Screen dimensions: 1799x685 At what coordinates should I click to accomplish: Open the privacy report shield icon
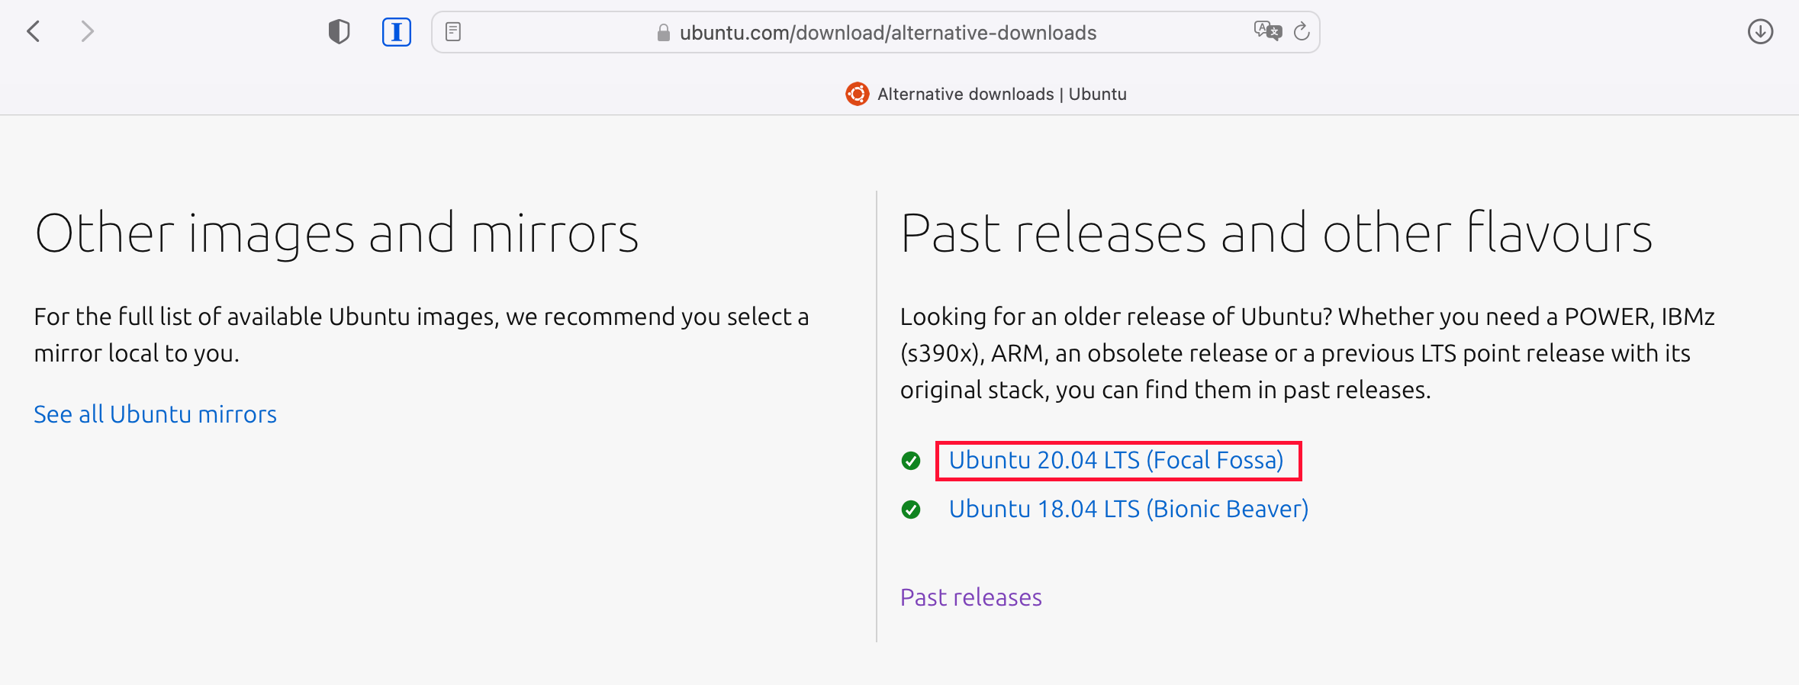coord(339,32)
